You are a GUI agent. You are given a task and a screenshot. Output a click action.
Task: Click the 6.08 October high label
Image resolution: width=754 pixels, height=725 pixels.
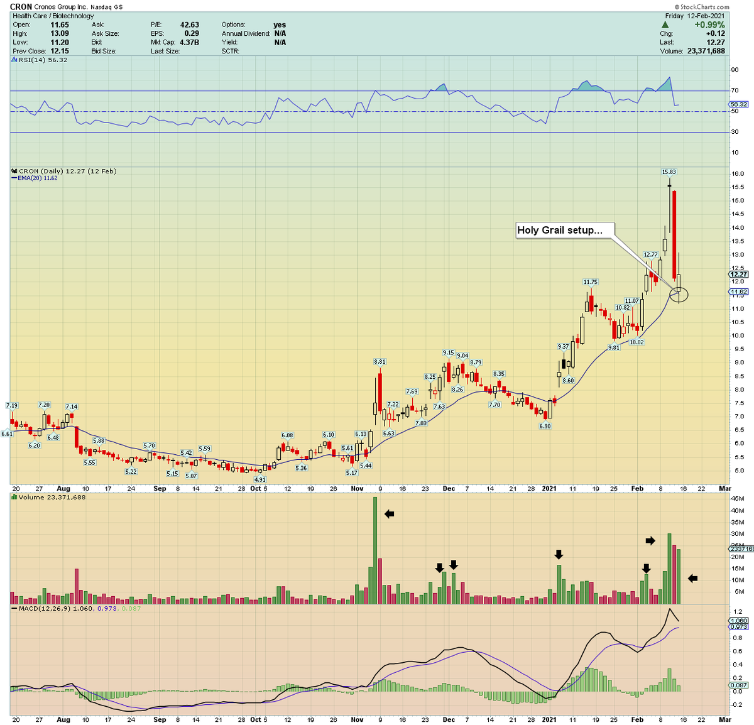[287, 435]
